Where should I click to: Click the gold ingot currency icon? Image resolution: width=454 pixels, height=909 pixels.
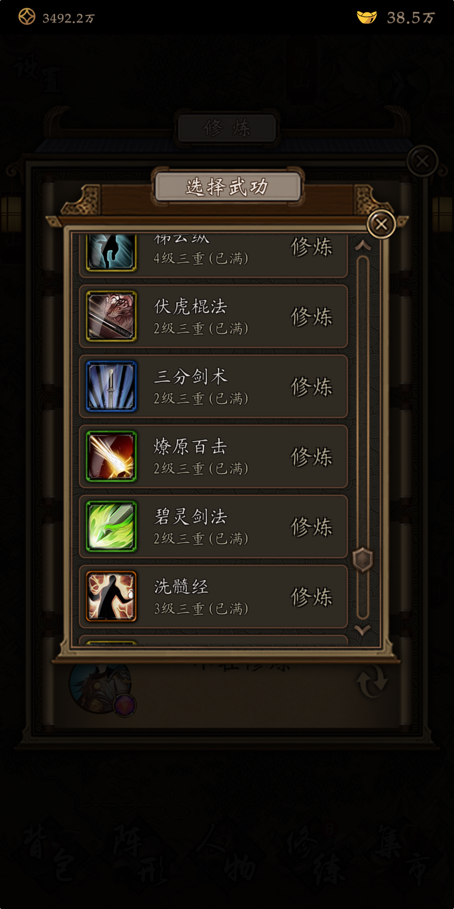coord(367,17)
